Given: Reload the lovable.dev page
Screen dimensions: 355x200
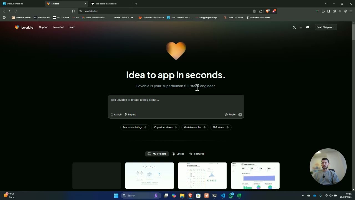Looking at the screenshot, I should (15, 11).
